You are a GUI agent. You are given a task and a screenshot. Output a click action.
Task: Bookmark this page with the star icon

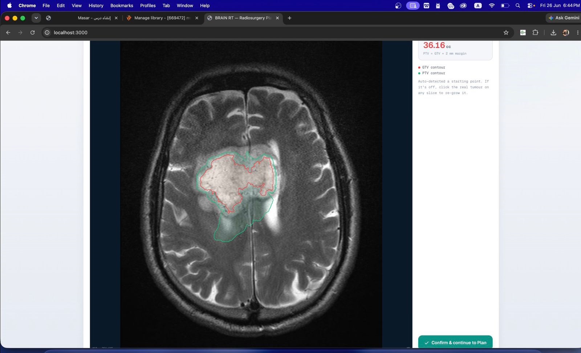506,32
